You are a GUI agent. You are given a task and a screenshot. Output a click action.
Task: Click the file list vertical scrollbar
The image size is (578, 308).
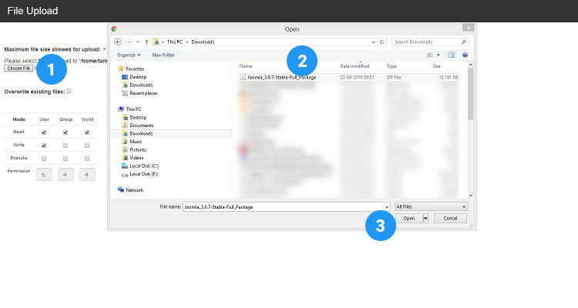coord(470,94)
